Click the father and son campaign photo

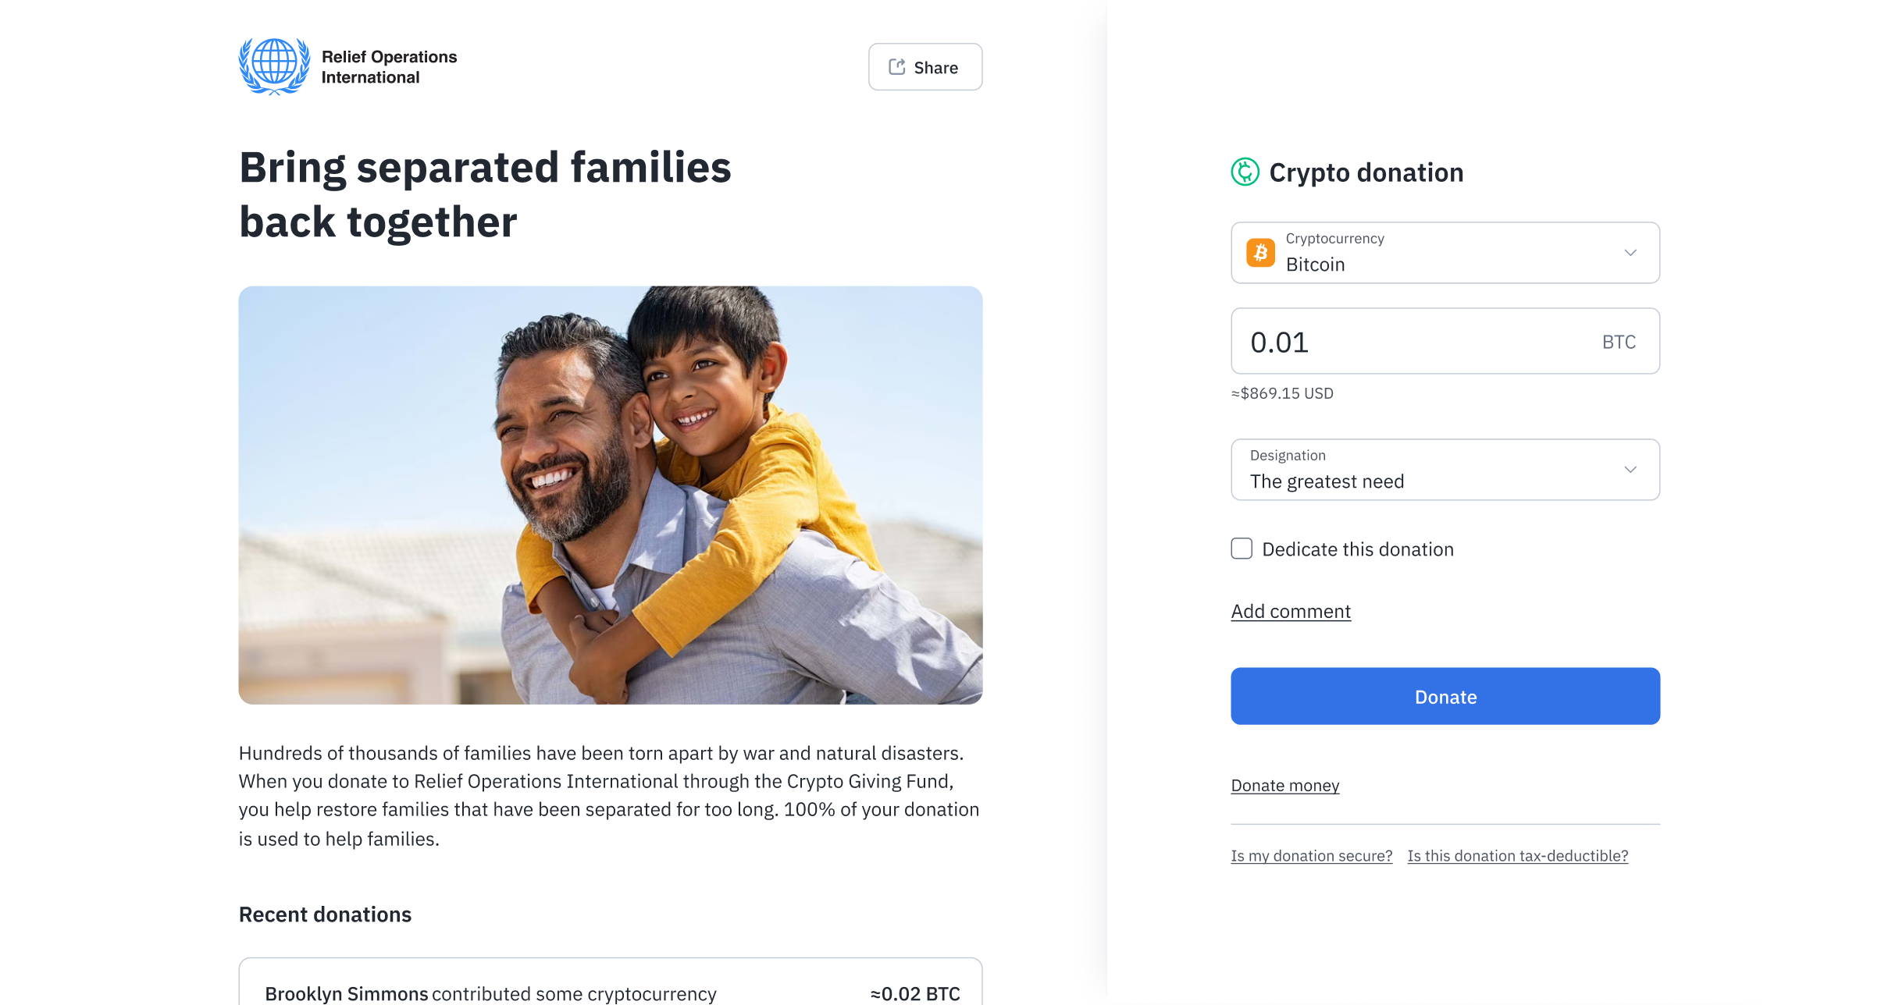610,495
